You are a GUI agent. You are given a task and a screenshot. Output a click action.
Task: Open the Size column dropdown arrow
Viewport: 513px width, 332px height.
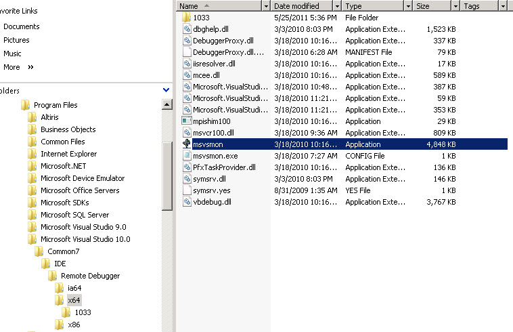click(x=455, y=6)
